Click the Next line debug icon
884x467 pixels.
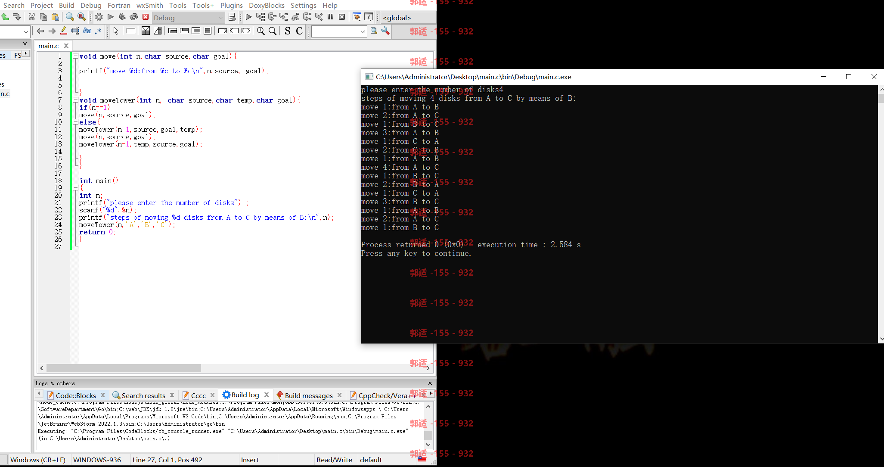click(272, 17)
